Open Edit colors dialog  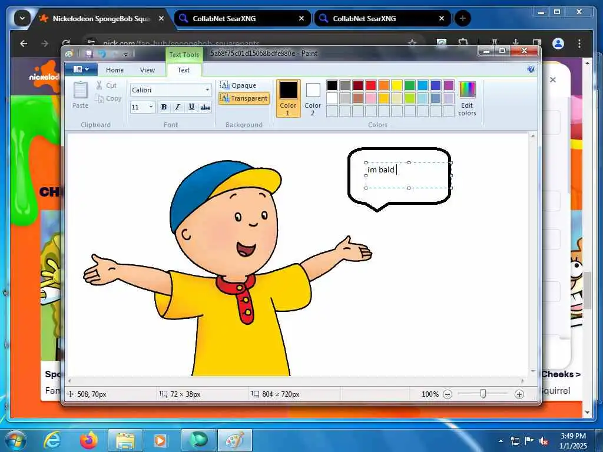click(x=467, y=98)
